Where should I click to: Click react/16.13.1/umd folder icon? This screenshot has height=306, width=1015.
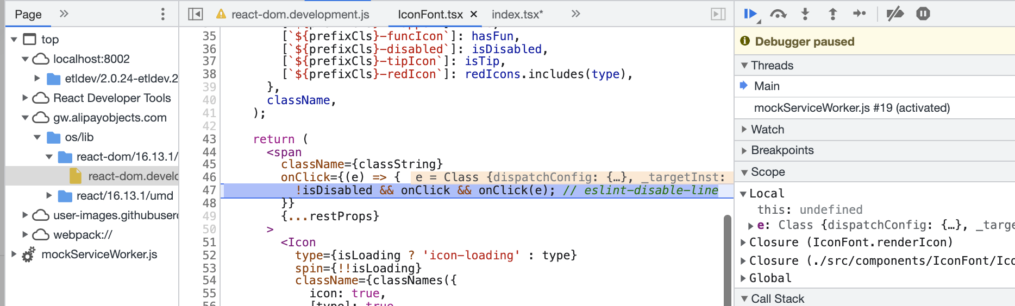click(65, 196)
